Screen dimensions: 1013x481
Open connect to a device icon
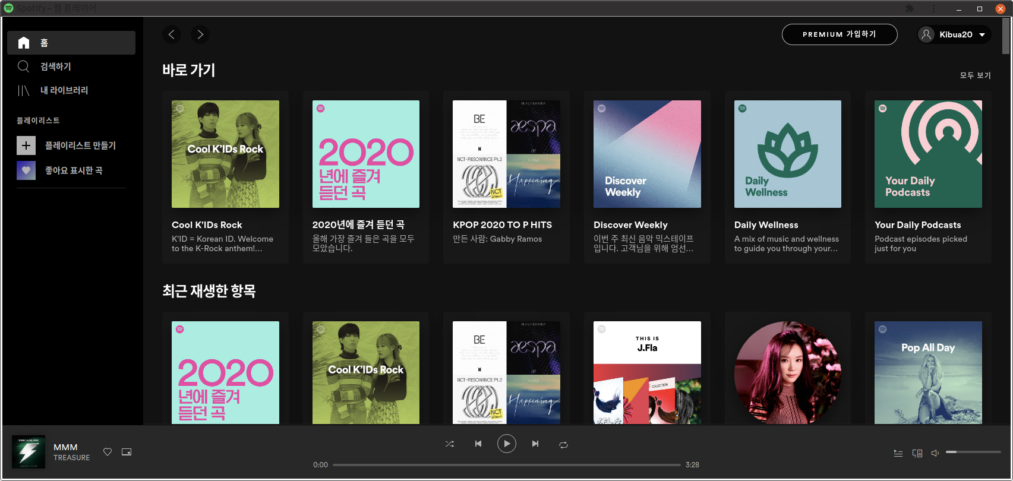(917, 453)
